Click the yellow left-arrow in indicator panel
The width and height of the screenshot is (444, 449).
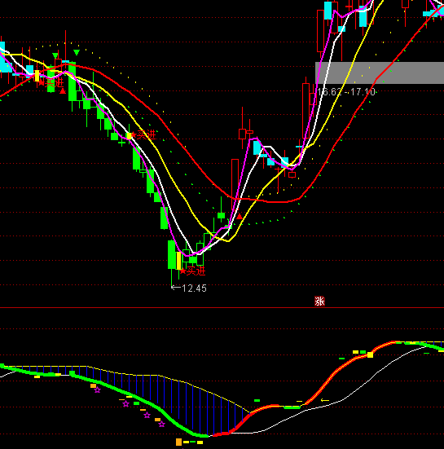tap(325, 400)
